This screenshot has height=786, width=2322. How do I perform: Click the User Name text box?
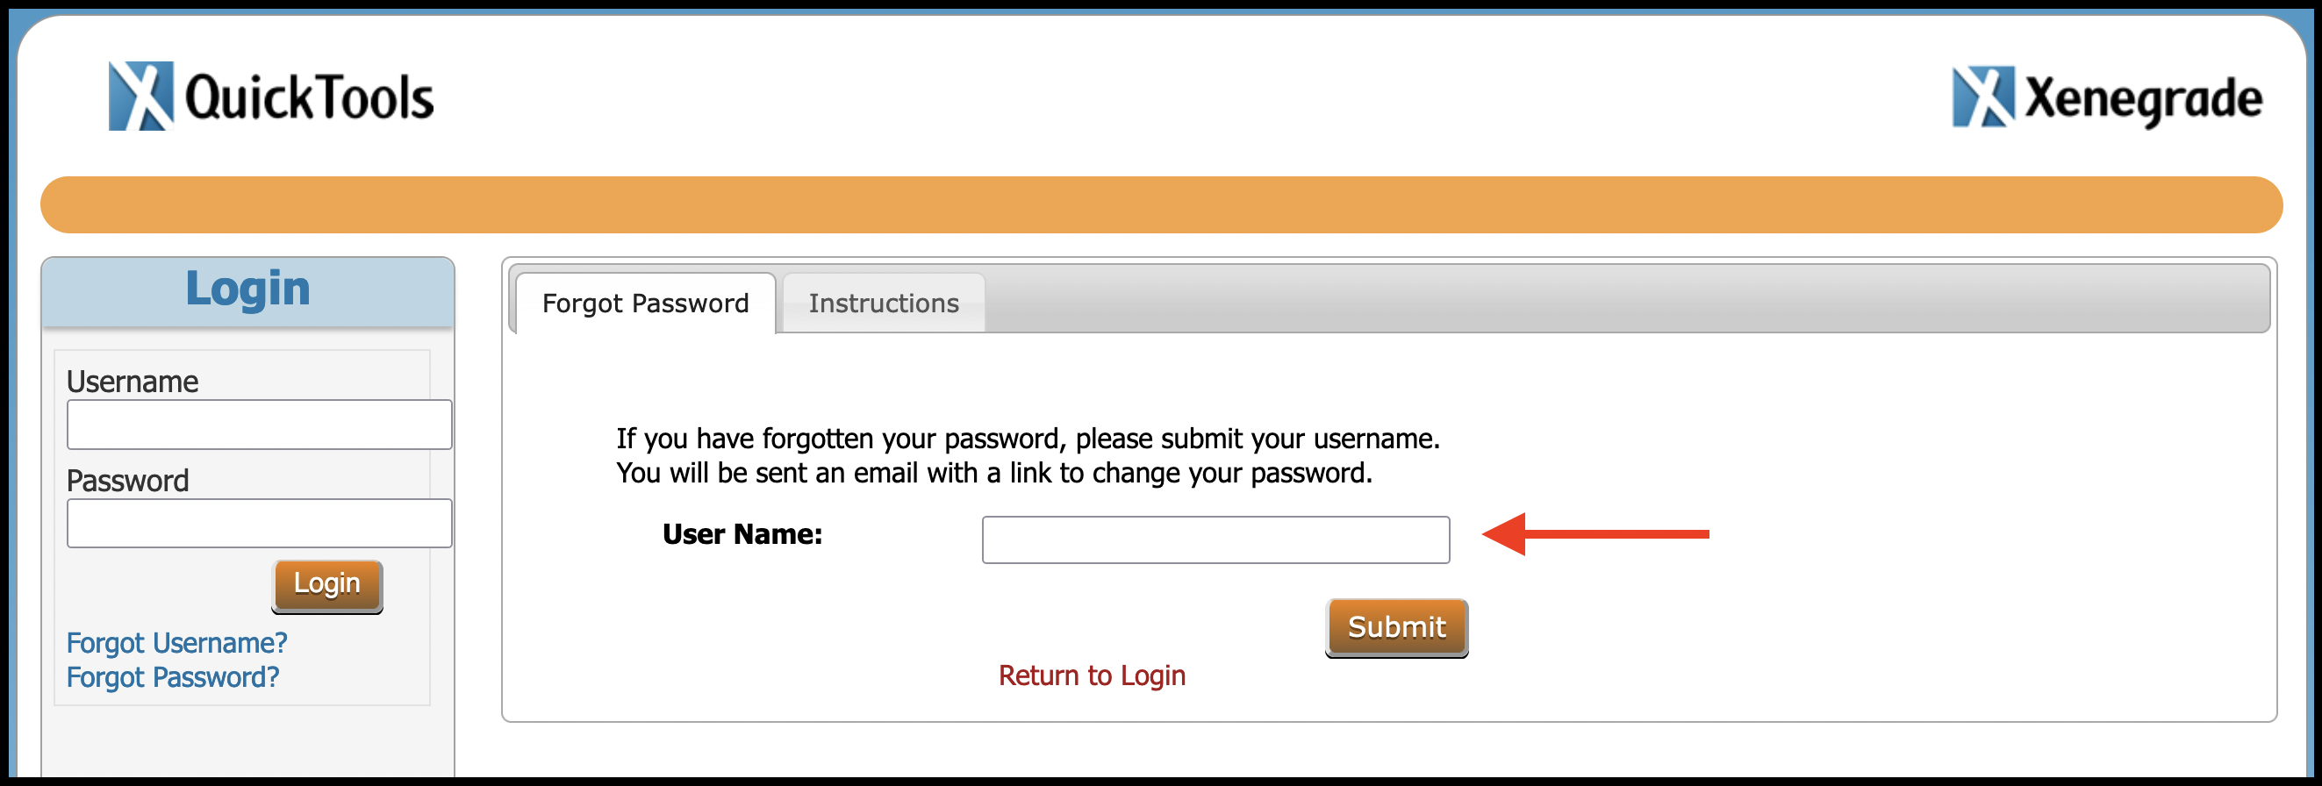point(1215,539)
